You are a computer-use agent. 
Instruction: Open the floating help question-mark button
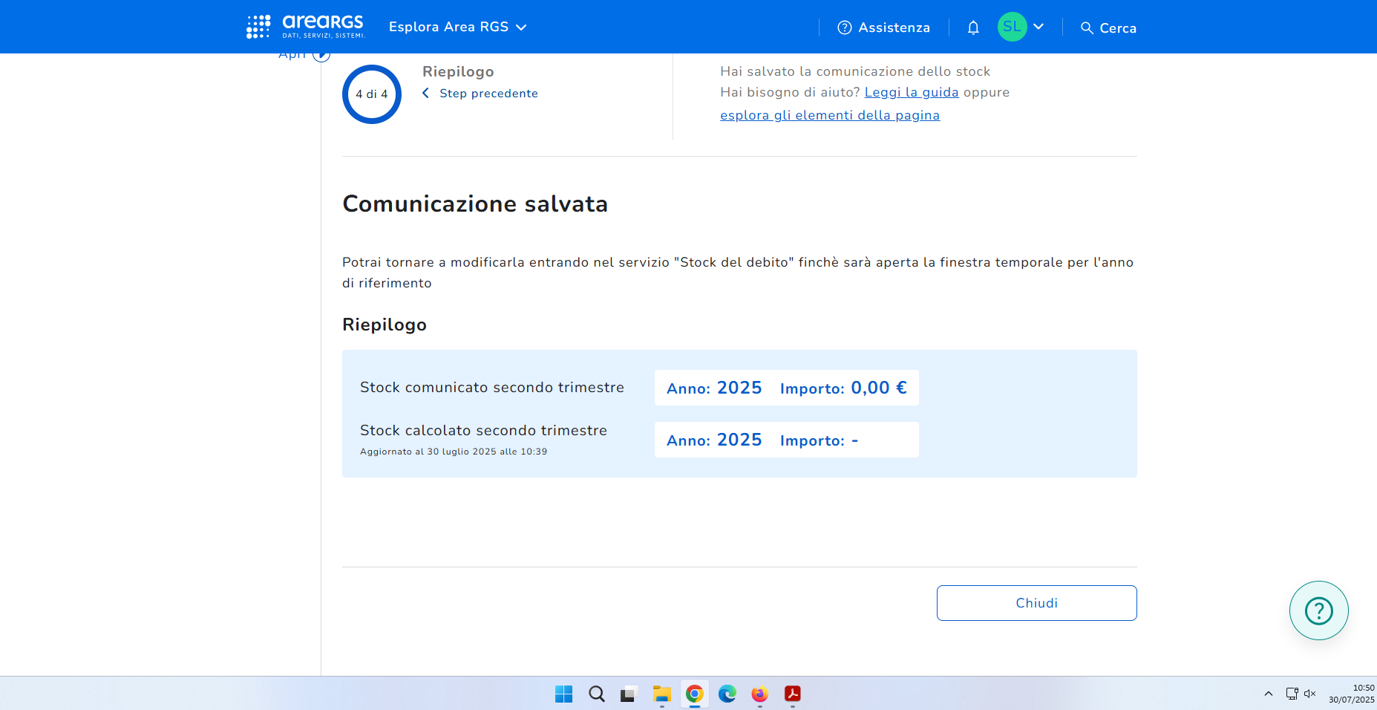1318,610
